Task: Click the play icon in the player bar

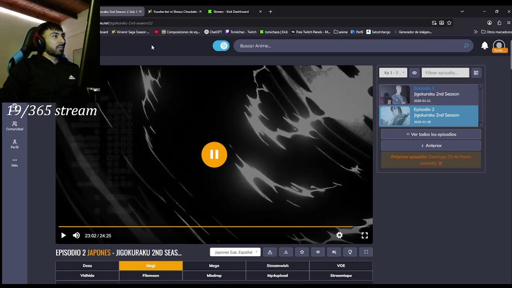Action: coord(63,236)
